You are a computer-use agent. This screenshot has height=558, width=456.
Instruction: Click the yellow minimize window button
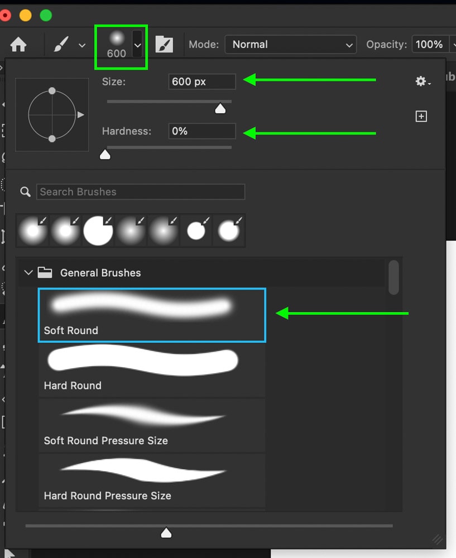(x=26, y=15)
